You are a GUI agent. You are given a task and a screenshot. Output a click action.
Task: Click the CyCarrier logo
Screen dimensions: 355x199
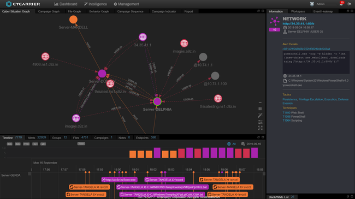click(23, 4)
